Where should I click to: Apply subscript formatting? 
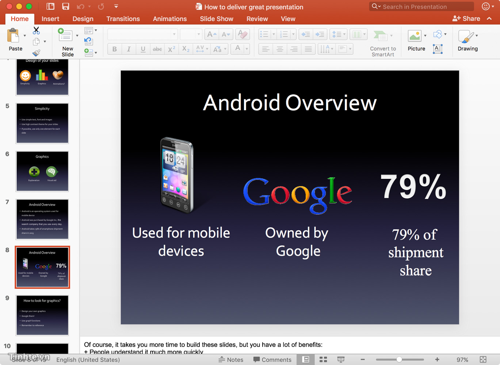tap(186, 49)
